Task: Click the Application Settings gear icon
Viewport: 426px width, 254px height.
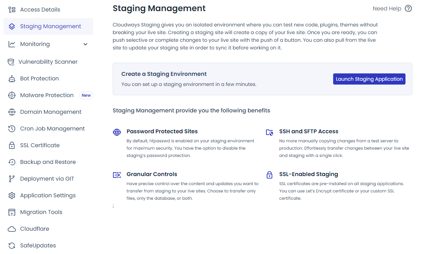Action: (x=12, y=196)
